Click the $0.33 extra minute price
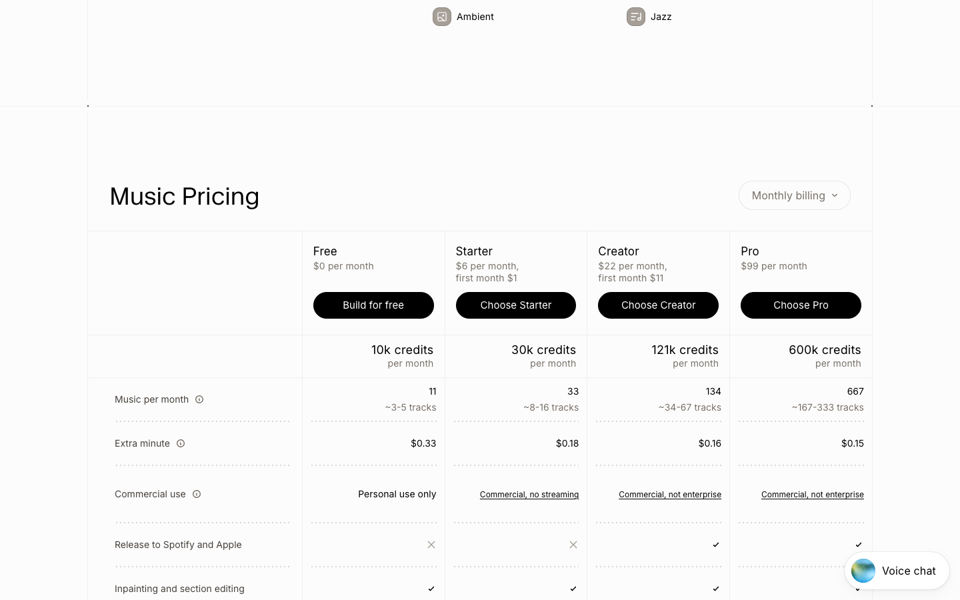960x600 pixels. pos(423,443)
